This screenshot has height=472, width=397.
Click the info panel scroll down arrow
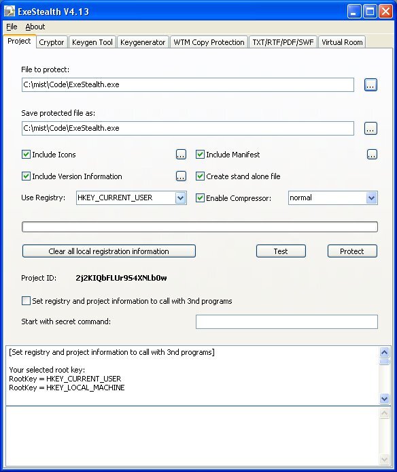[384, 399]
